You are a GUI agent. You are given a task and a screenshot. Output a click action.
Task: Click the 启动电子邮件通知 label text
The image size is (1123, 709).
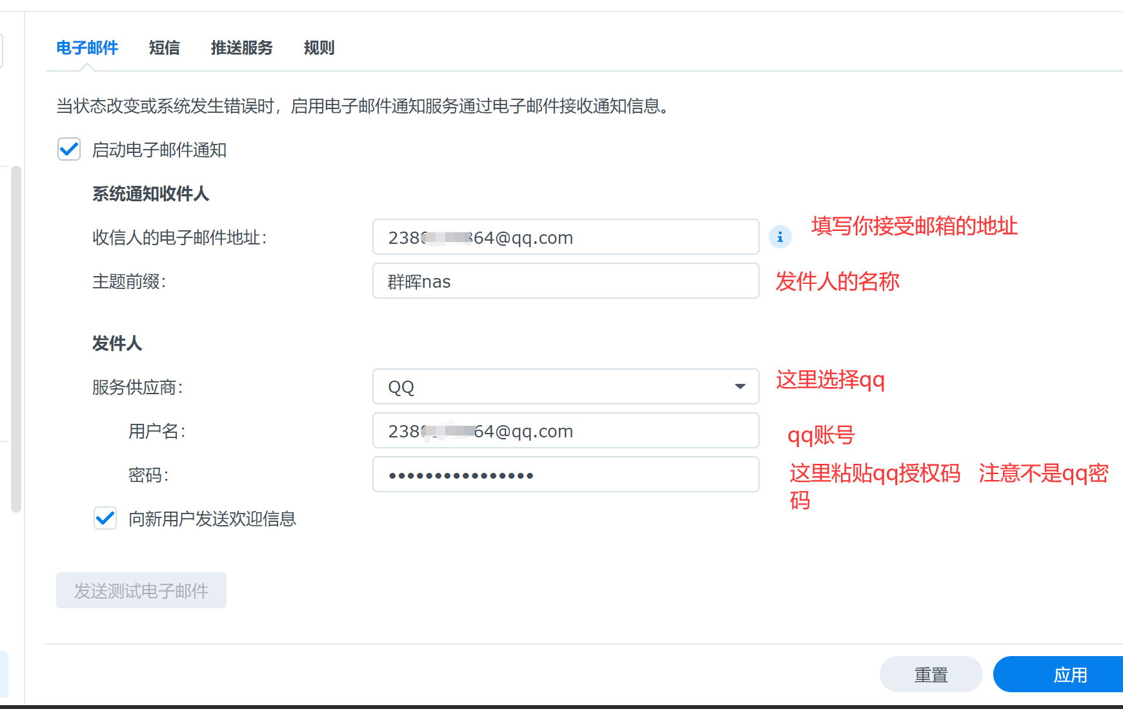pos(159,150)
